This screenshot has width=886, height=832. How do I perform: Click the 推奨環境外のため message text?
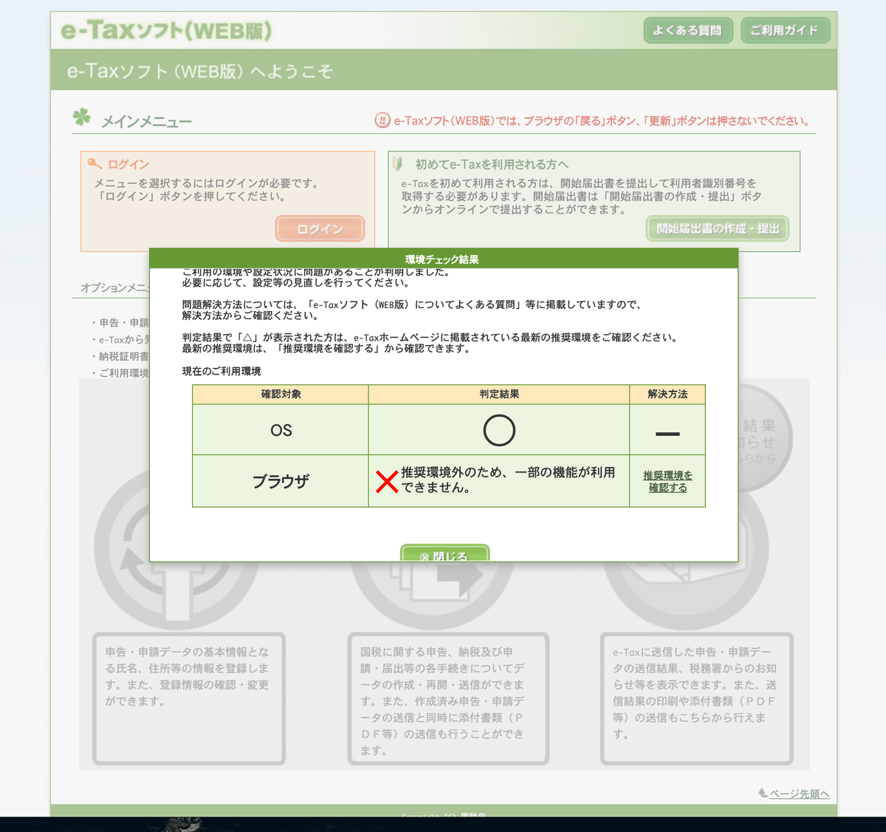pyautogui.click(x=508, y=480)
